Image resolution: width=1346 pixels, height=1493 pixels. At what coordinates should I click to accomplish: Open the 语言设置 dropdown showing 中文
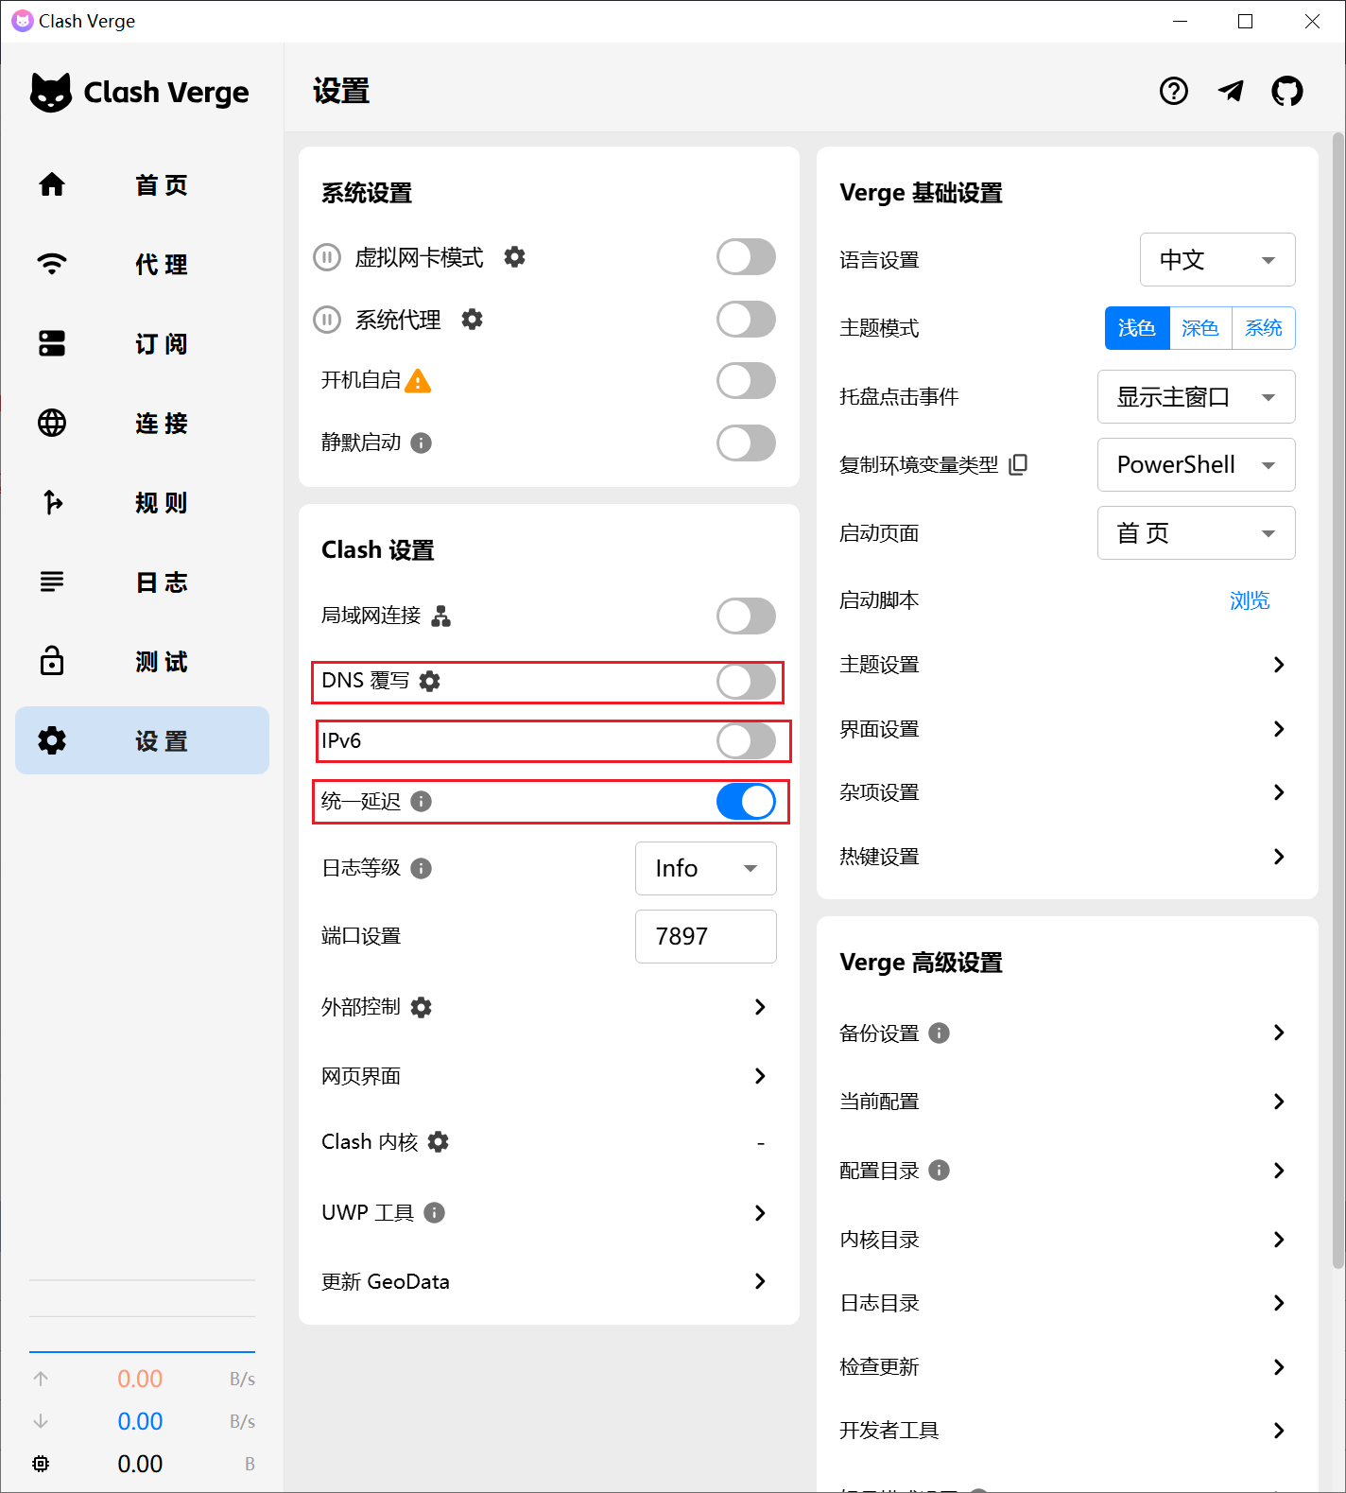tap(1217, 260)
